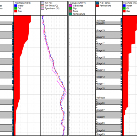Click the magenta M.Balance legend swatch
Screen dimensions: 137x137
(x=71, y=6)
